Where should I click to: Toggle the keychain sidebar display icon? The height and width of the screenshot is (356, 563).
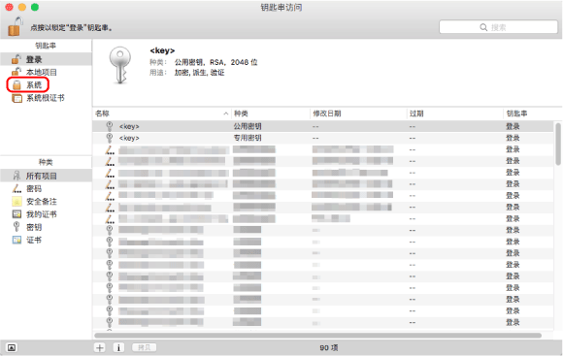tap(12, 347)
